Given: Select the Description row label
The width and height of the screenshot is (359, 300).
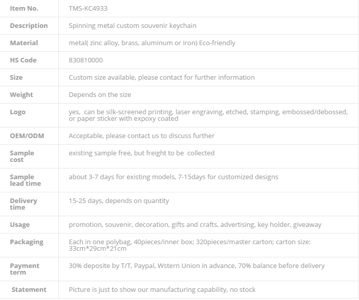Looking at the screenshot, I should [x=29, y=25].
